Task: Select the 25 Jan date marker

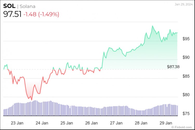Action: tap(67, 123)
